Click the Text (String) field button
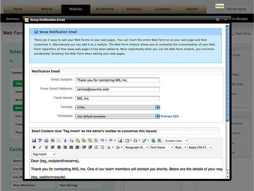 [79, 185]
